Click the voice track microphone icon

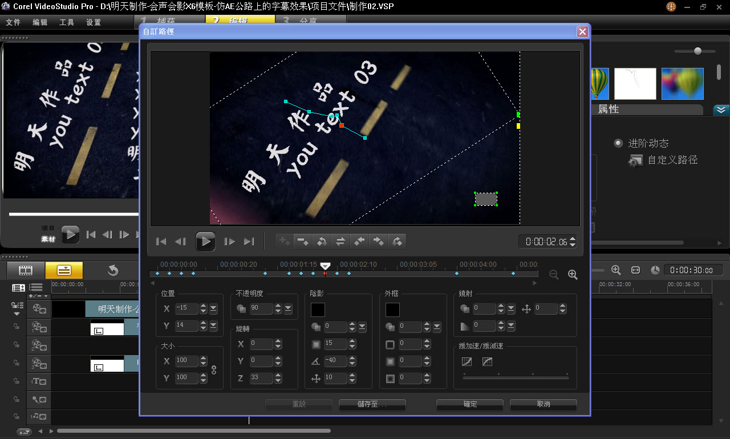[x=39, y=399]
